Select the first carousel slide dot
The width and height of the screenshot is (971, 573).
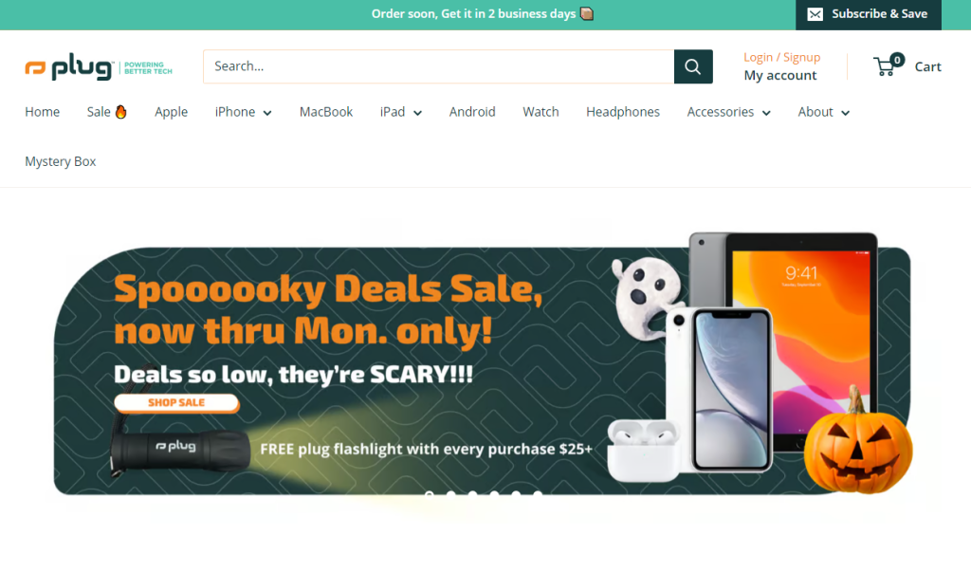coord(430,493)
